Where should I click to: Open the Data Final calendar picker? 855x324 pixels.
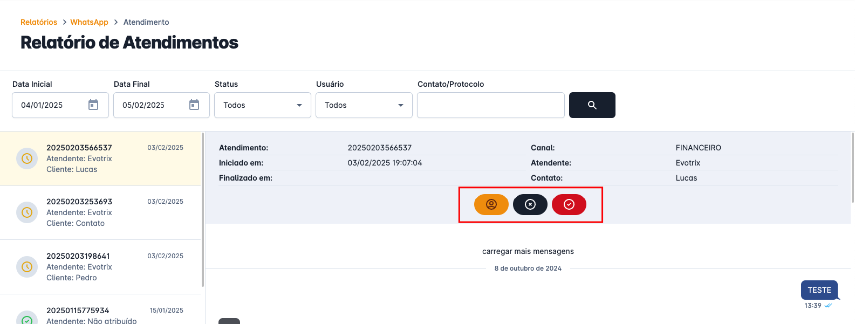[x=194, y=105]
